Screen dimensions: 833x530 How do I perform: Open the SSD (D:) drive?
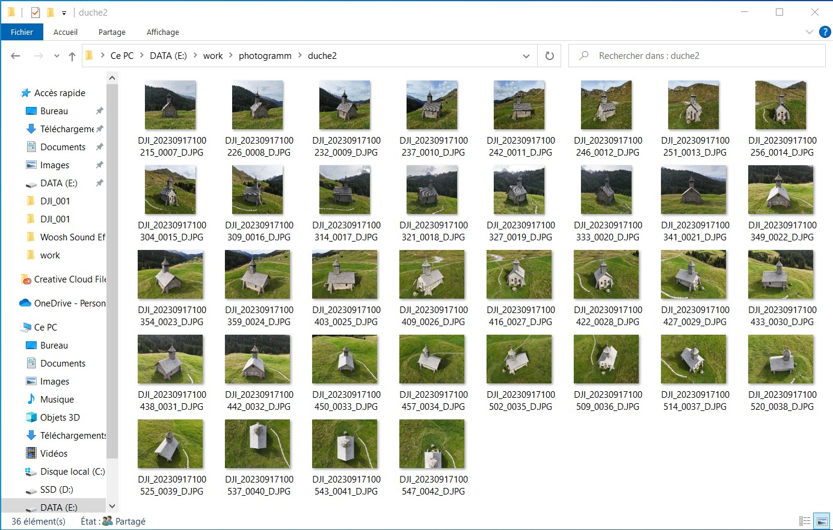(57, 490)
